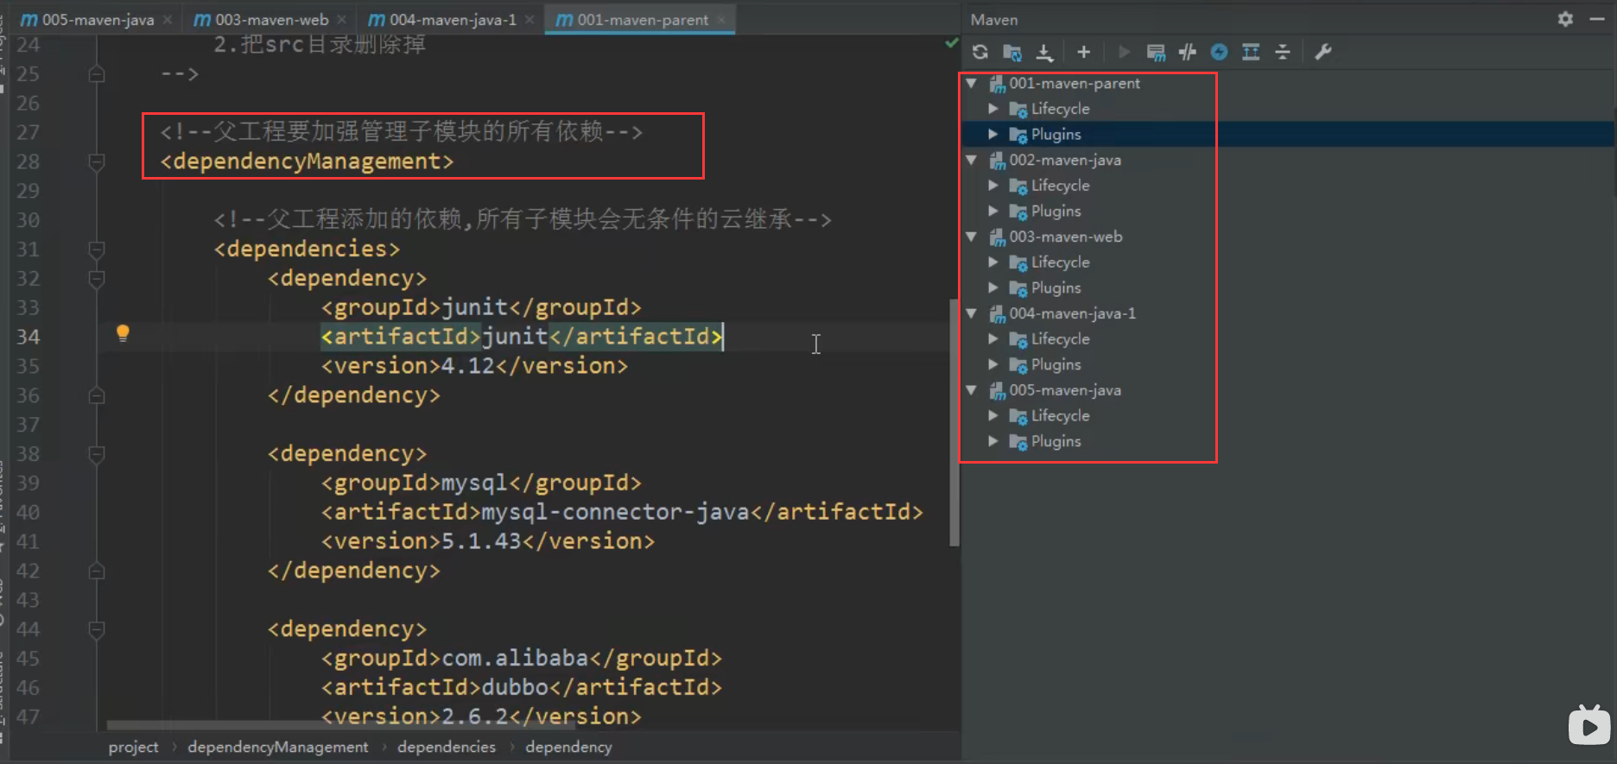
Task: Select 001-maven-parent in Maven tree
Action: [1075, 84]
